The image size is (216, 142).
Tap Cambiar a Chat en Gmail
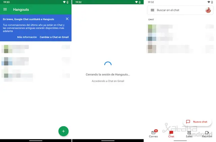click(54, 37)
